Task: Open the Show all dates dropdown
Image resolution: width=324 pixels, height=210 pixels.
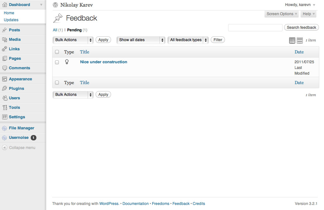Action: [x=141, y=40]
